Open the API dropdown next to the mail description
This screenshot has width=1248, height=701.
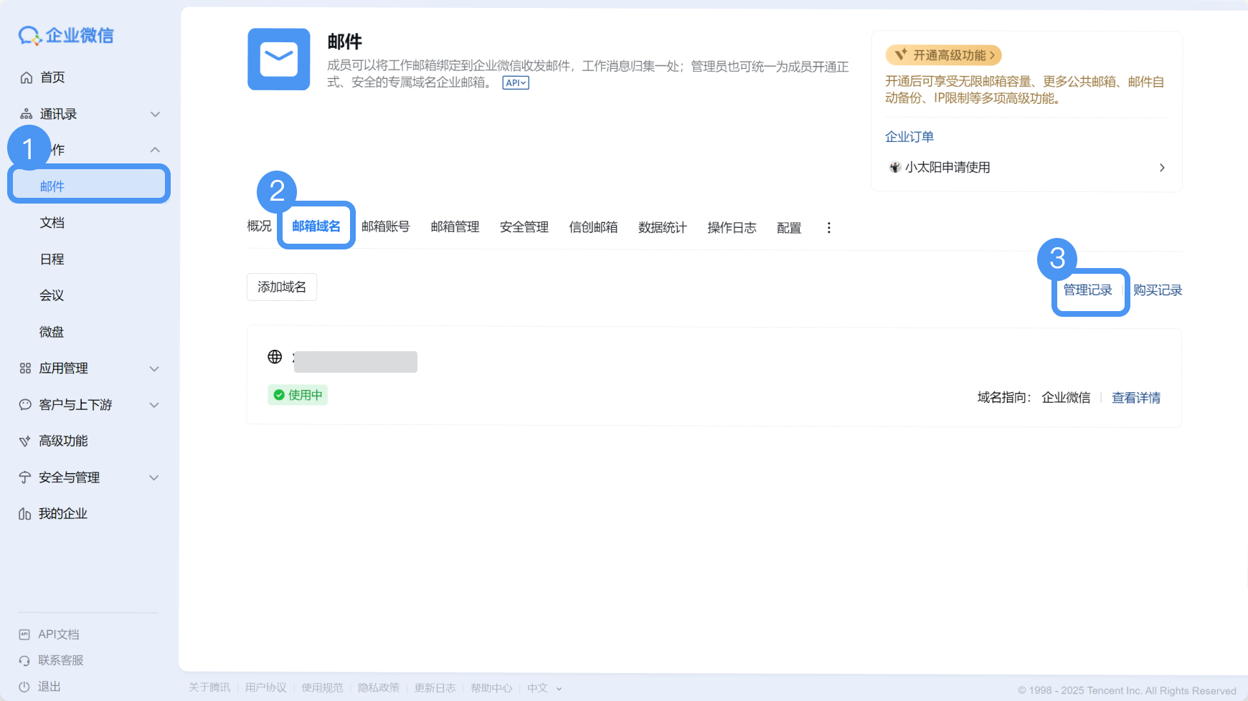point(515,82)
